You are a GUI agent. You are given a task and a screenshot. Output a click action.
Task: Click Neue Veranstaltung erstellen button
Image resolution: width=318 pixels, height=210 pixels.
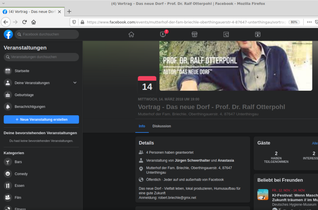41,120
